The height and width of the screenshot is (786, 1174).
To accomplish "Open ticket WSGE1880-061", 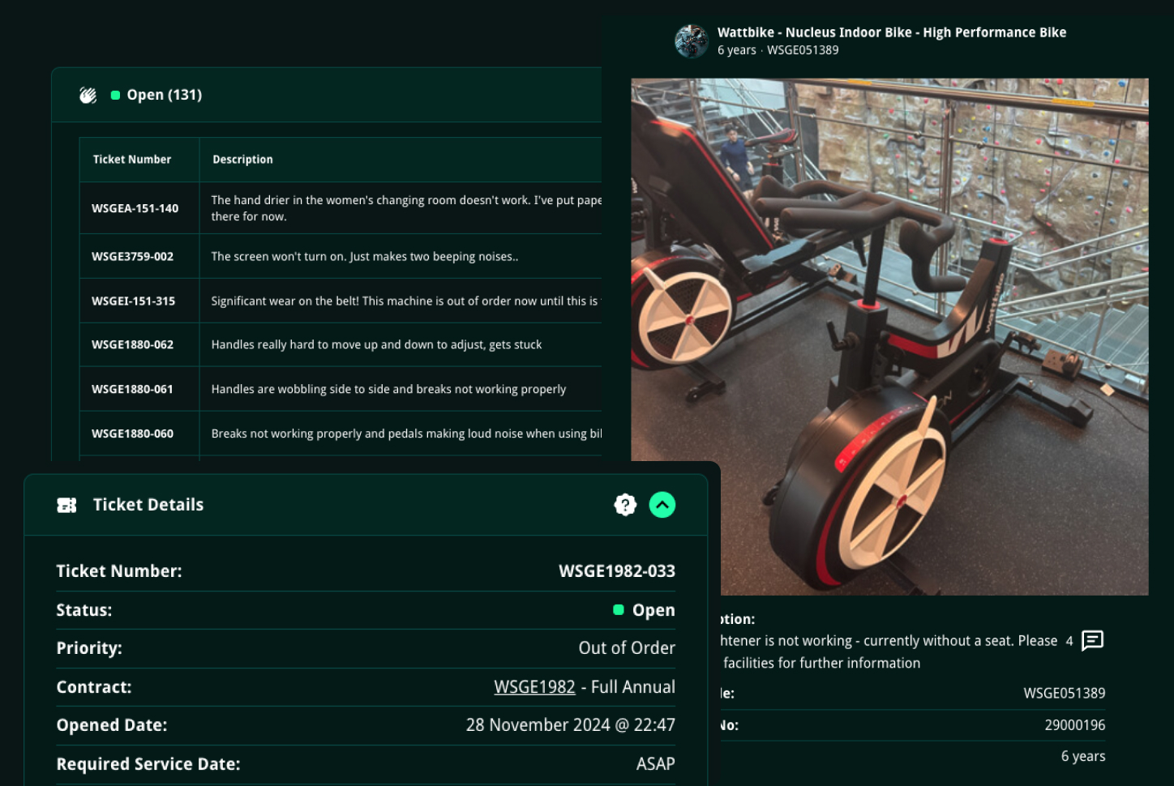I will pos(132,389).
